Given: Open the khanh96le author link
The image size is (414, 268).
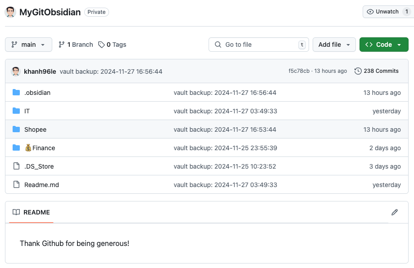Looking at the screenshot, I should pyautogui.click(x=40, y=71).
